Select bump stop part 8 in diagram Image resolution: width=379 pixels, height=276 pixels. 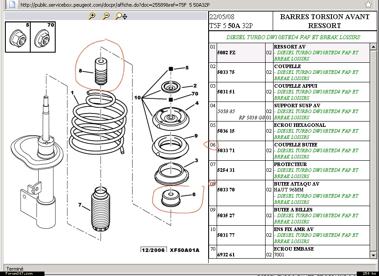[101, 70]
